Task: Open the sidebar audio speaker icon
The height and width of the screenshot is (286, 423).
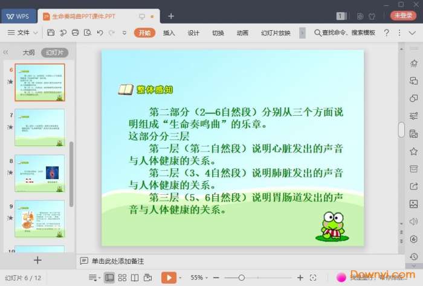Action: [413, 221]
